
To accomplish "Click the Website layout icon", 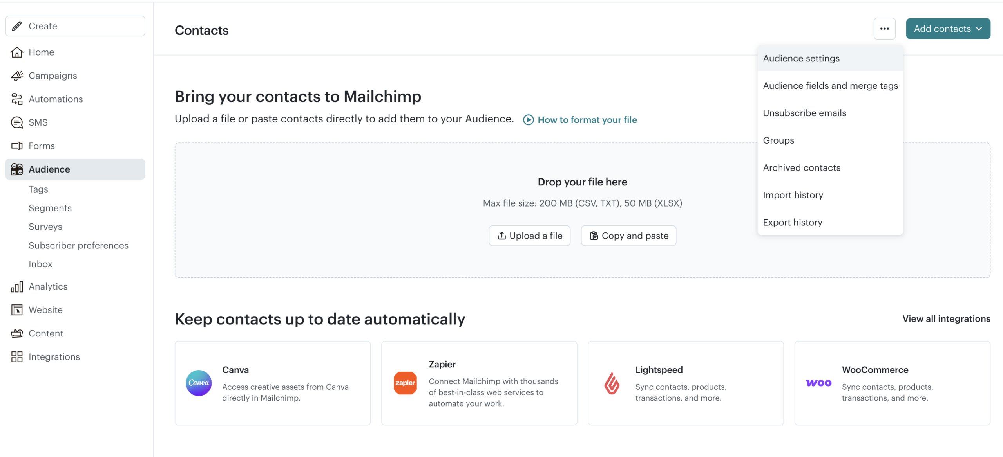I will 17,310.
